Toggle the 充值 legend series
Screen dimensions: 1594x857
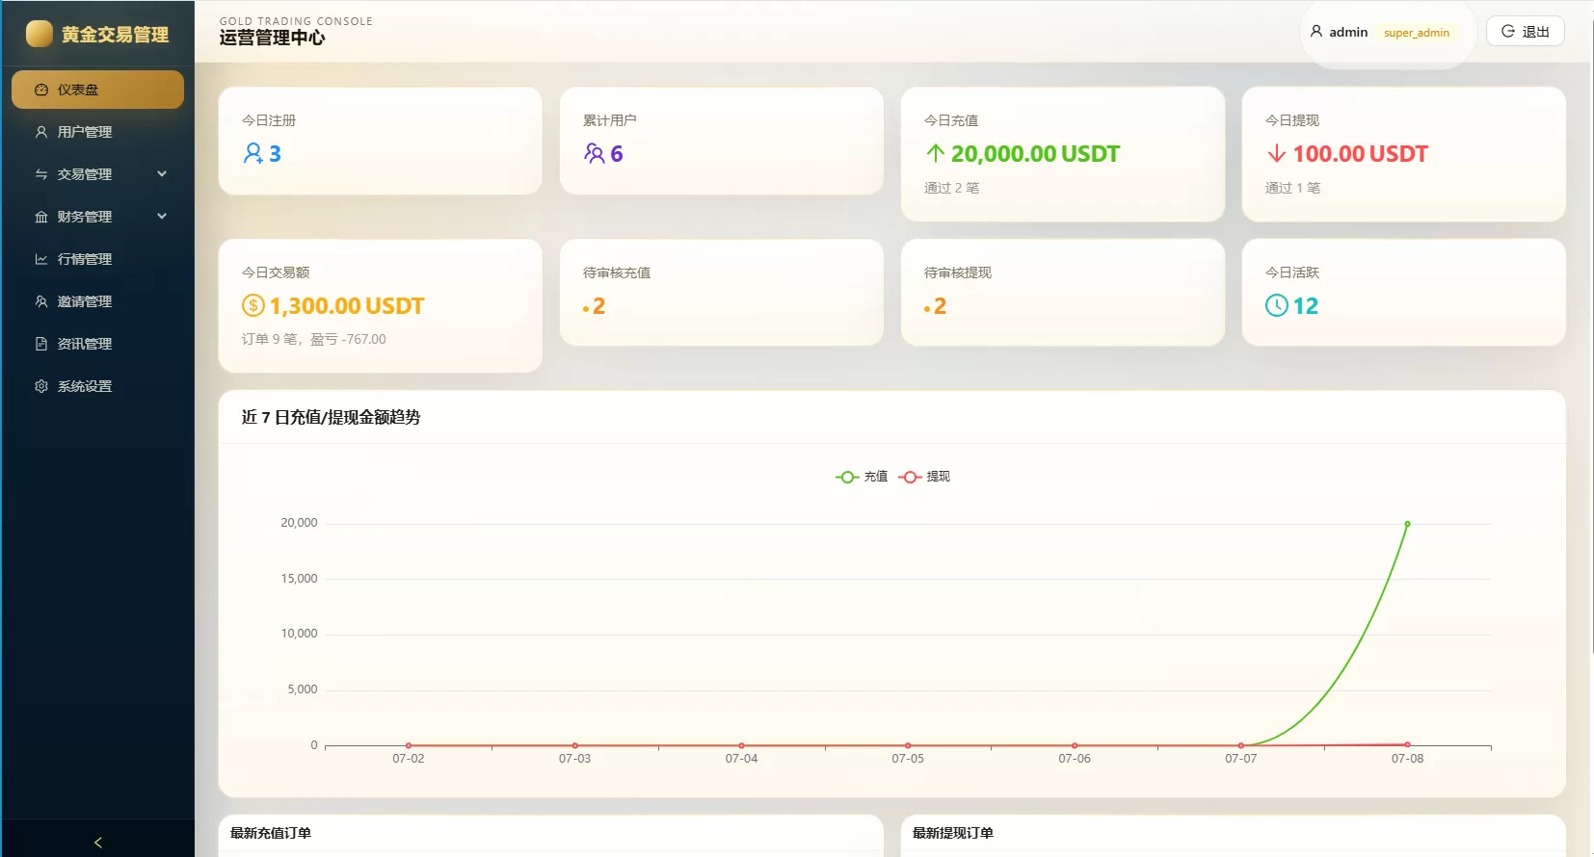(862, 477)
